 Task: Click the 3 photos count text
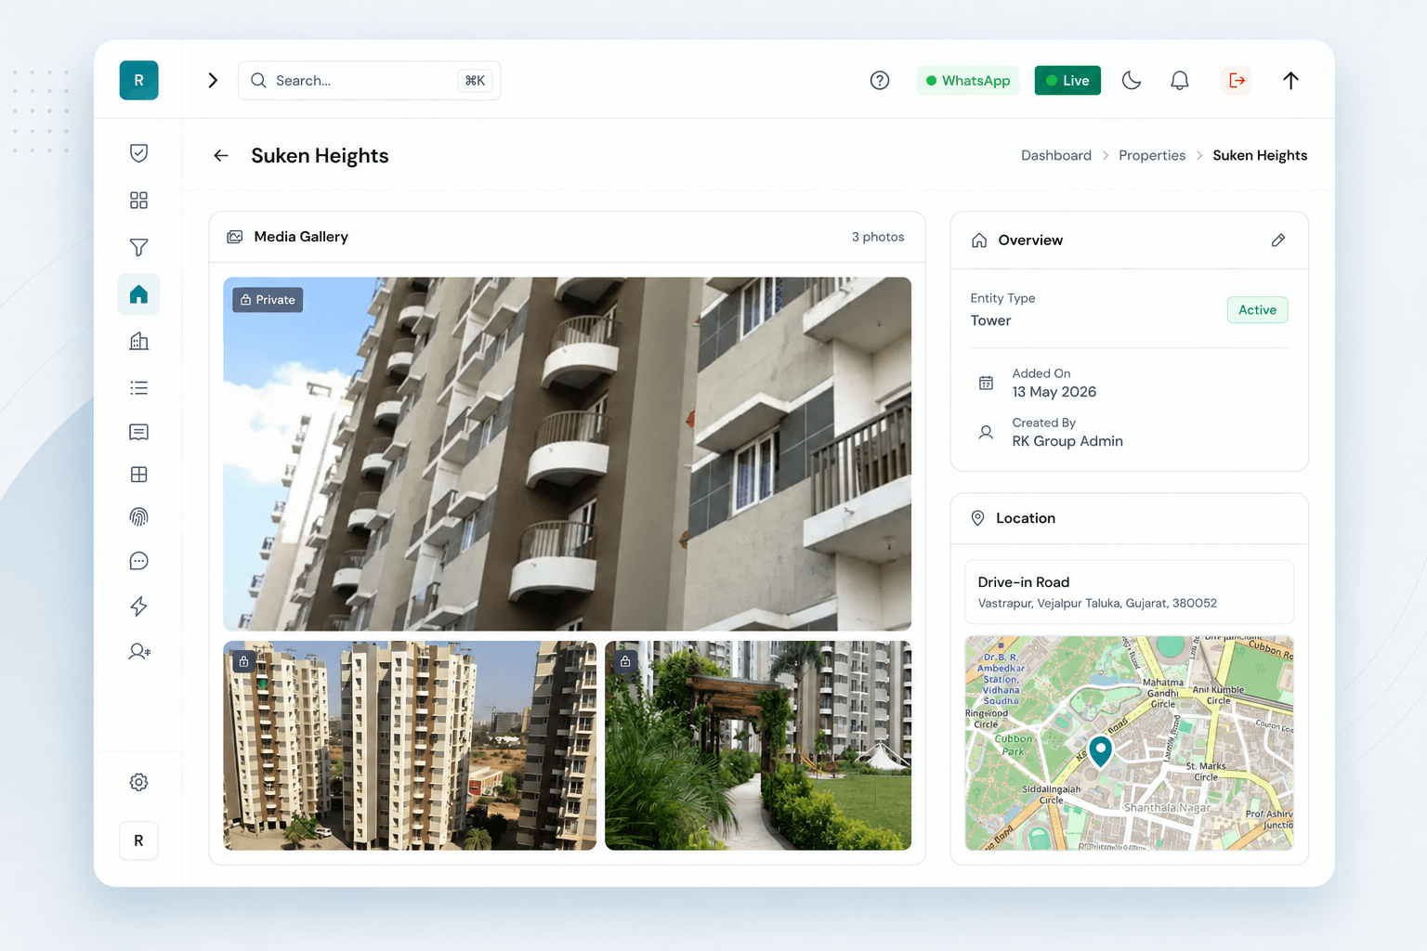pos(878,237)
